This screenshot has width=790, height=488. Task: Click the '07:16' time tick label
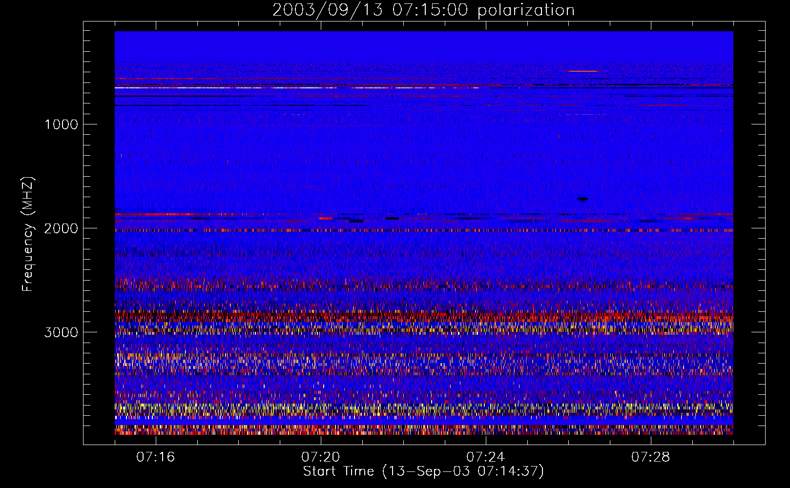[x=155, y=457]
